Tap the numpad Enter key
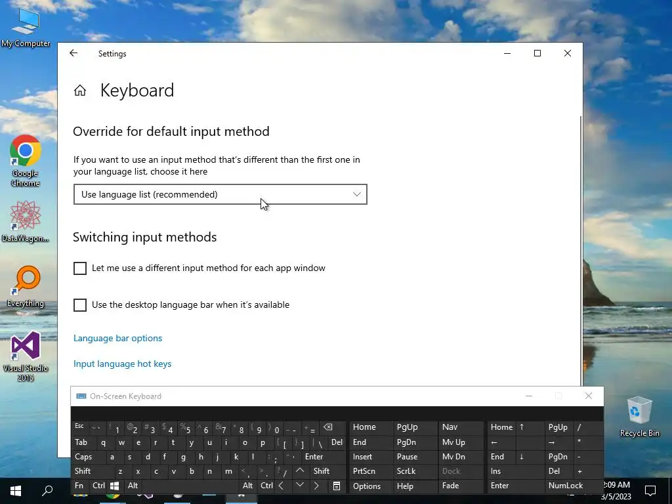 [x=516, y=486]
